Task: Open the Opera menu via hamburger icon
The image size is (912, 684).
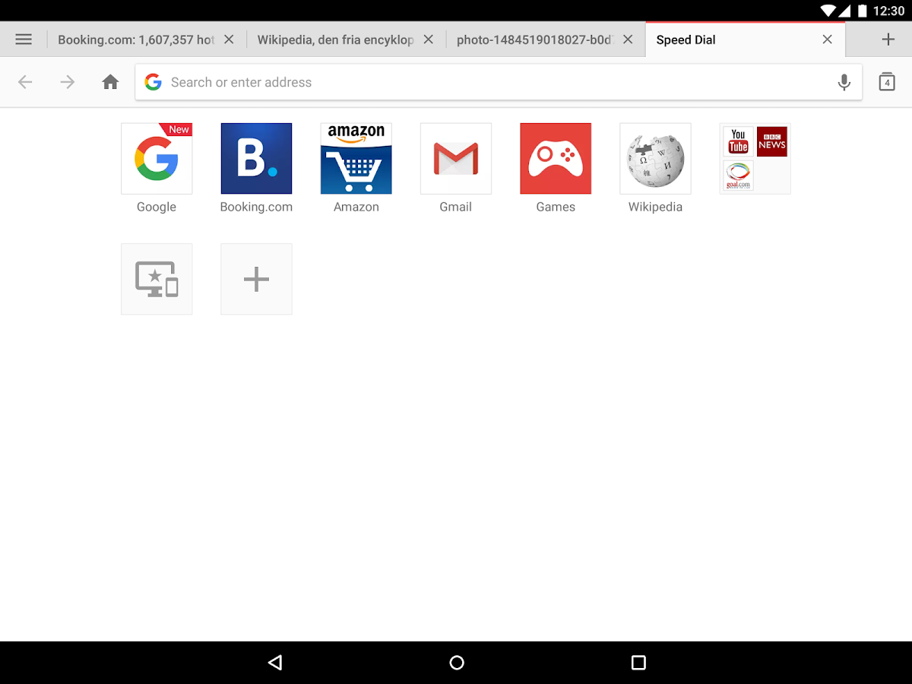Action: click(24, 39)
